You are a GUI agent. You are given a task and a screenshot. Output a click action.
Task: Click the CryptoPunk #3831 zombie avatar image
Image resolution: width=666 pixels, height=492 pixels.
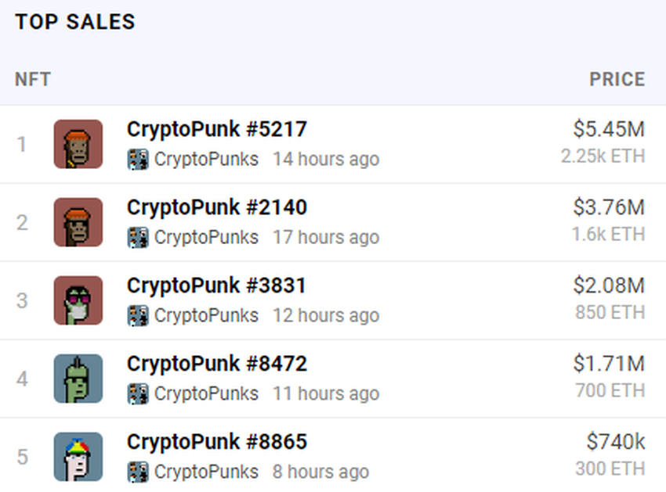(x=78, y=300)
